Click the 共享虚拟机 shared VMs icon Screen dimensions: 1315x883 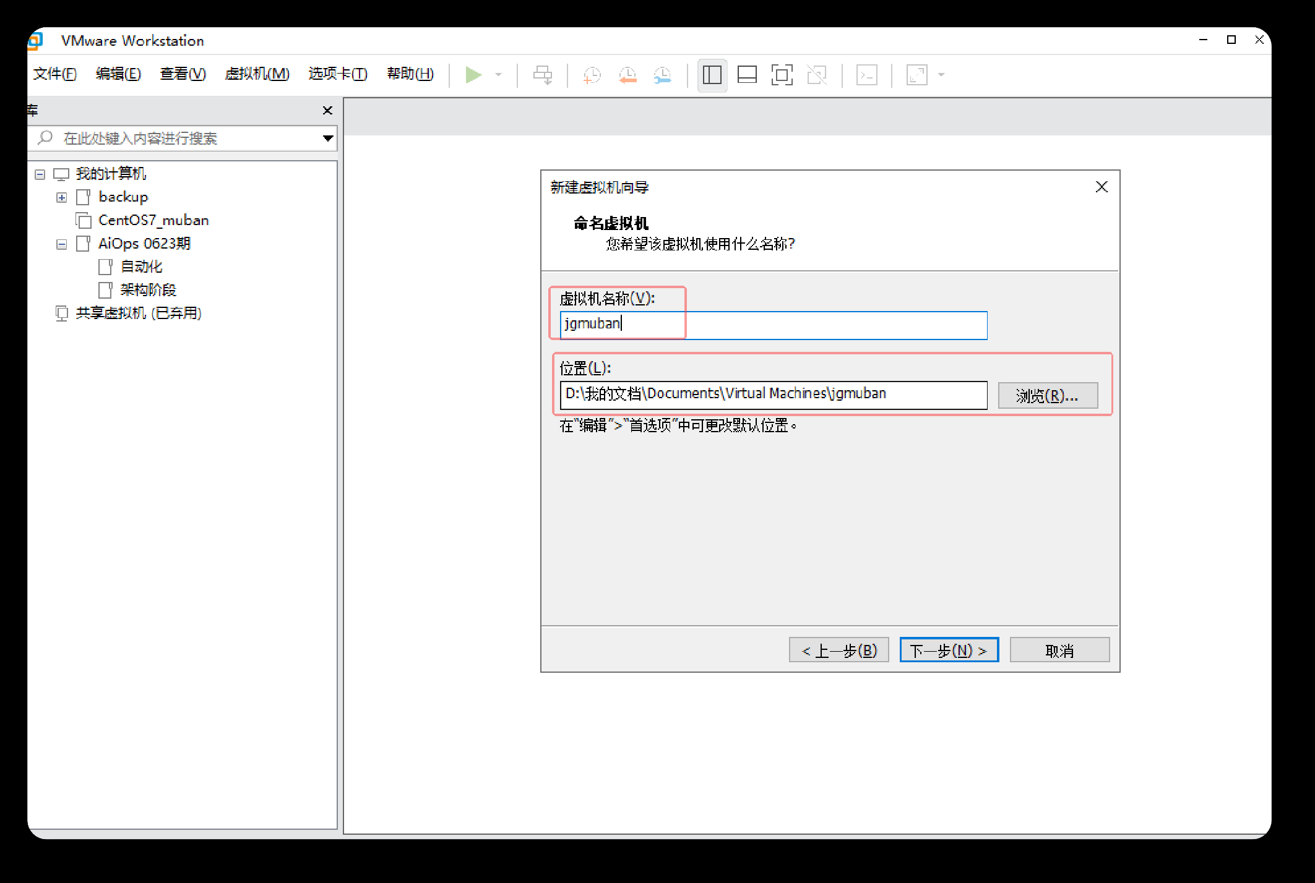point(61,313)
